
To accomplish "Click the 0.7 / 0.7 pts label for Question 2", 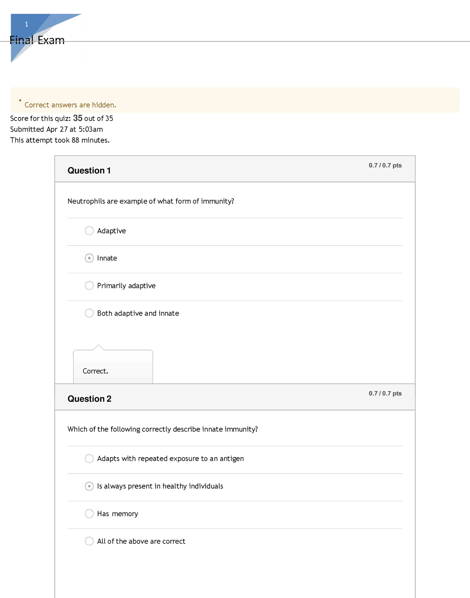I will tap(385, 393).
